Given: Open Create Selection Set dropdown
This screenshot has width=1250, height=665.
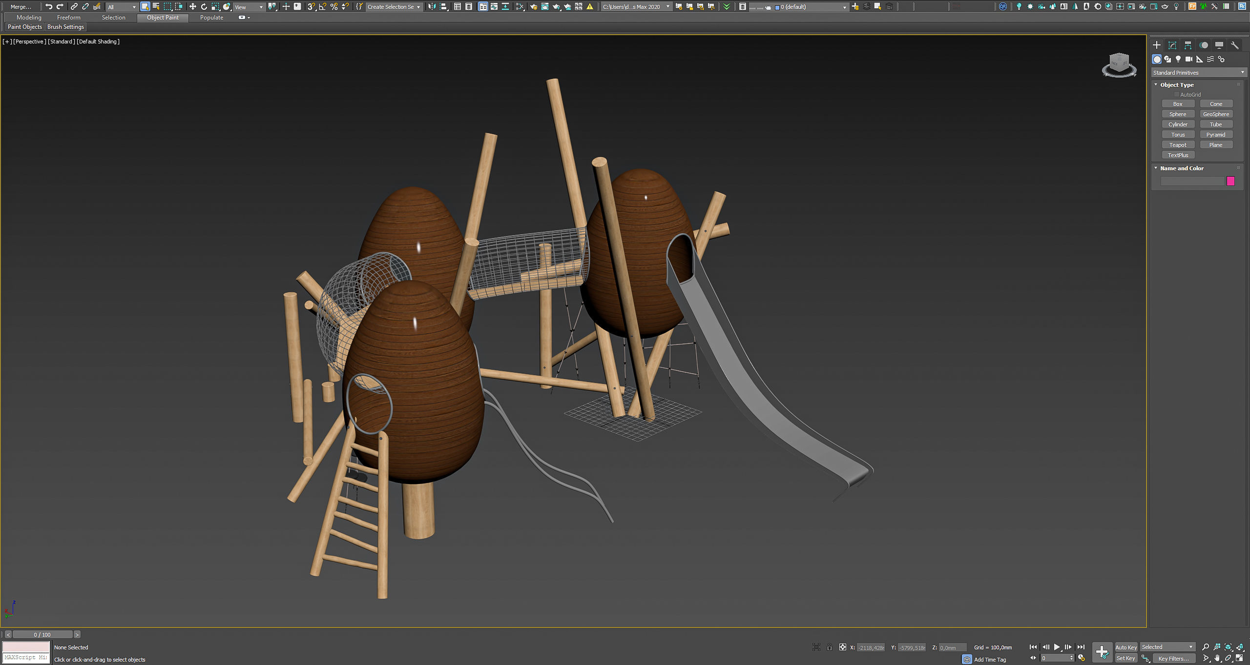Looking at the screenshot, I should [394, 7].
